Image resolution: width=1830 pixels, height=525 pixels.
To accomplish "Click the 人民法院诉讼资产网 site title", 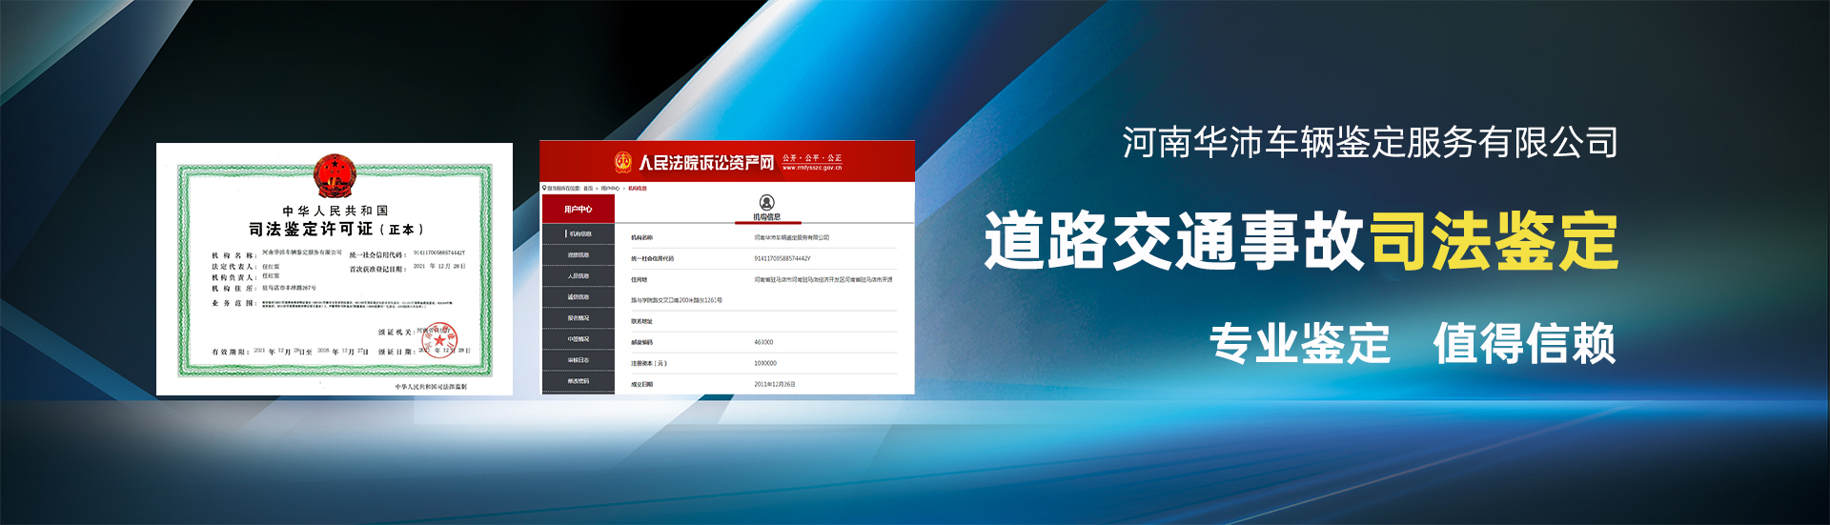I will 706,163.
